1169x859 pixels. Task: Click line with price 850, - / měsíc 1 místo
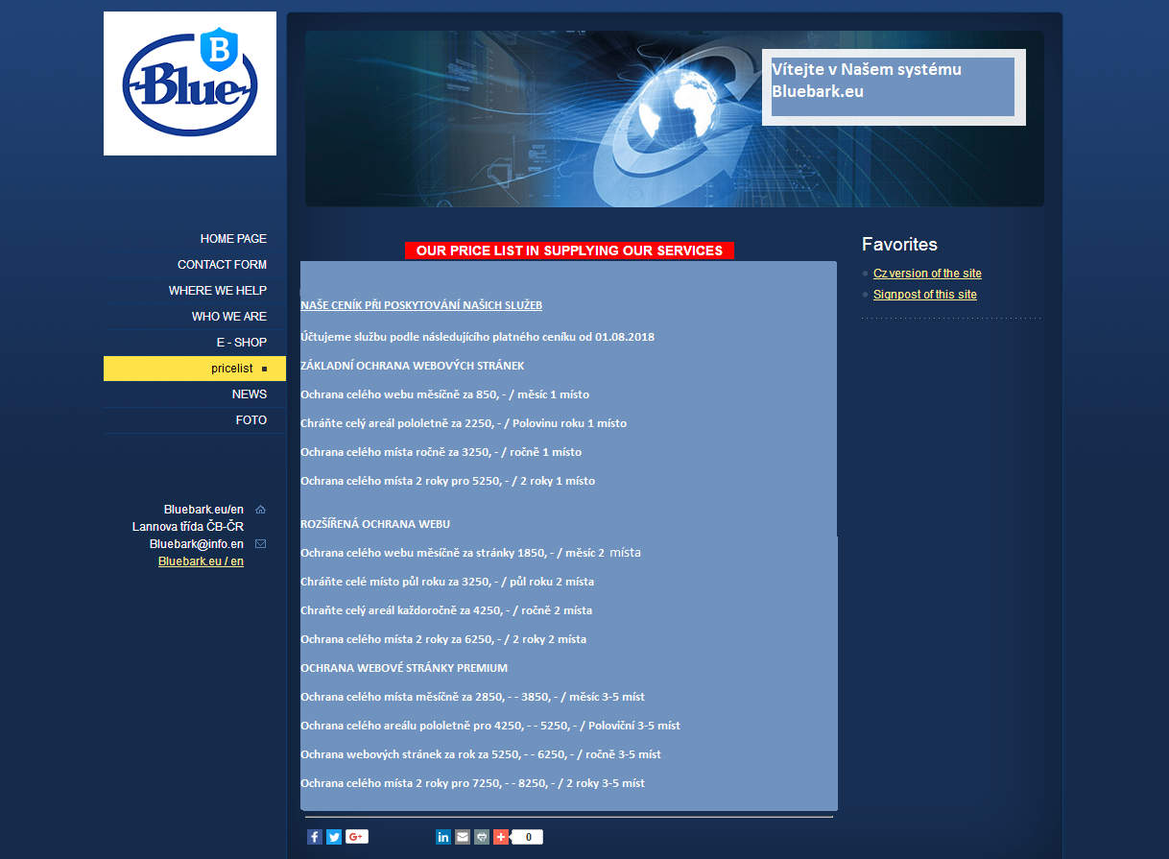444,394
